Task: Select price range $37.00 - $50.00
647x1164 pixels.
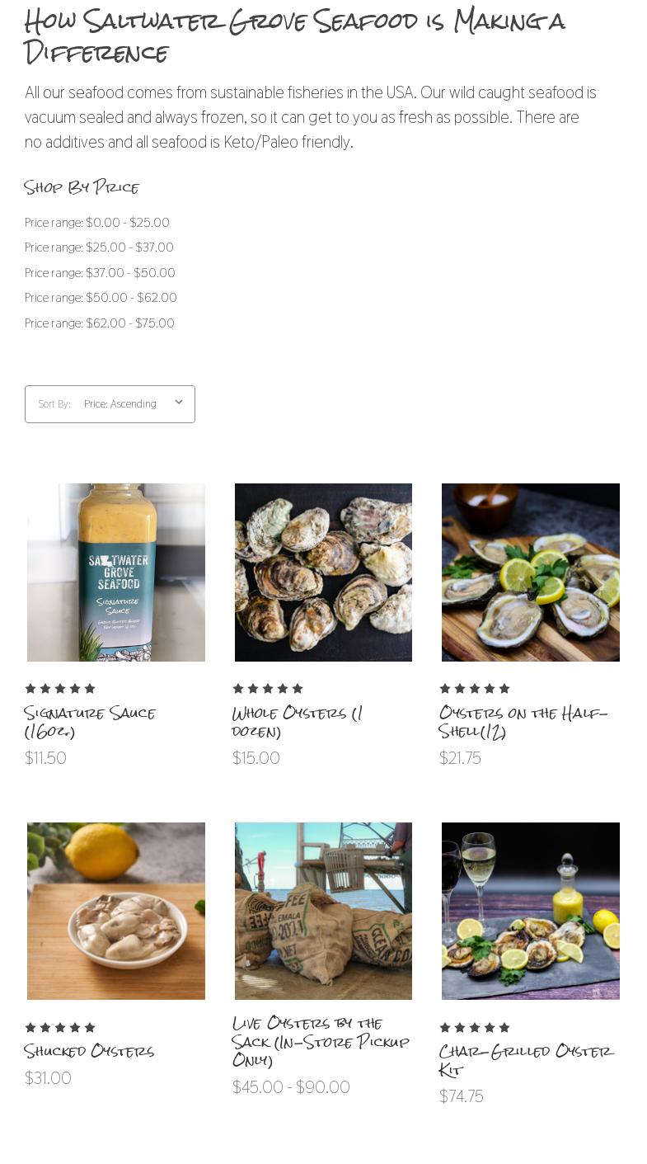Action: (100, 273)
